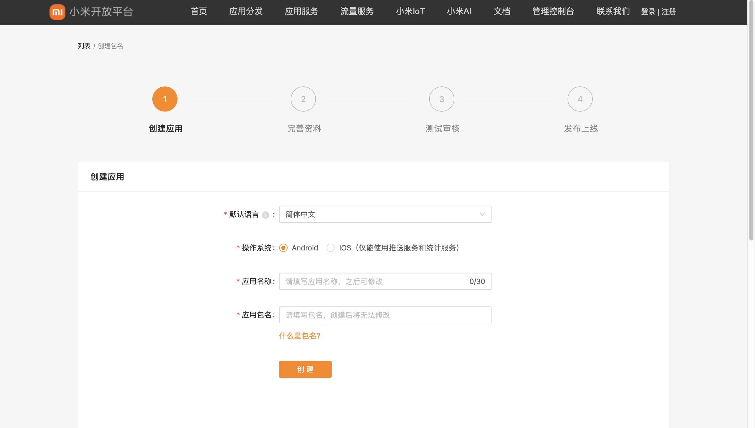
Task: Open the 联系我们 menu item
Action: tap(613, 12)
